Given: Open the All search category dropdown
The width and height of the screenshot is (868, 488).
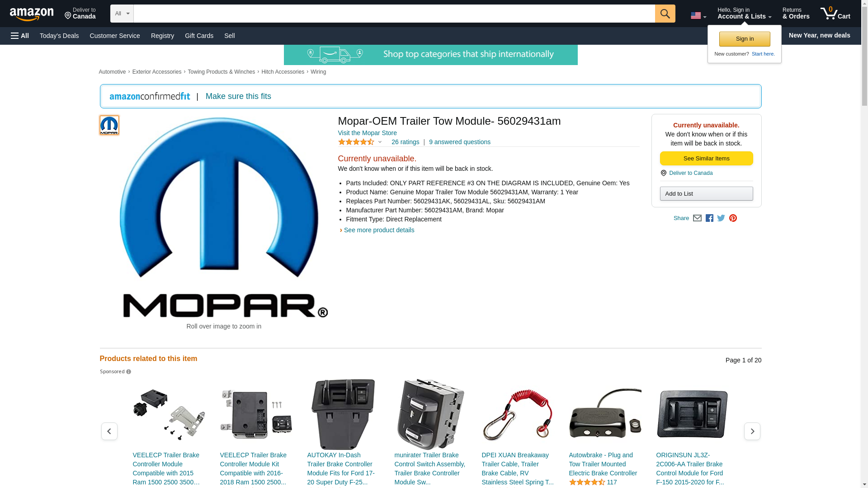Looking at the screenshot, I should pos(122,14).
